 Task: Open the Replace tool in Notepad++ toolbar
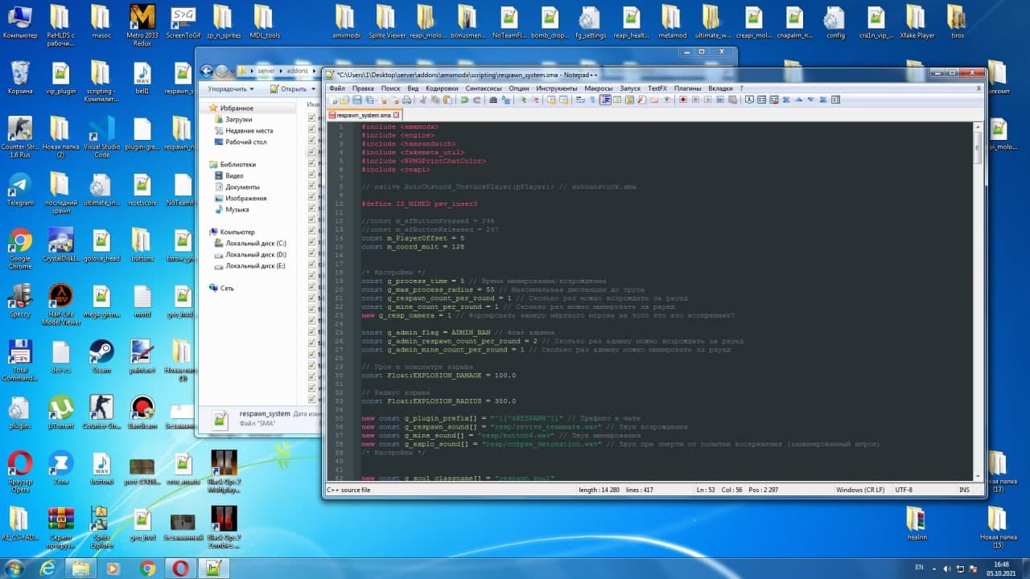tap(505, 100)
